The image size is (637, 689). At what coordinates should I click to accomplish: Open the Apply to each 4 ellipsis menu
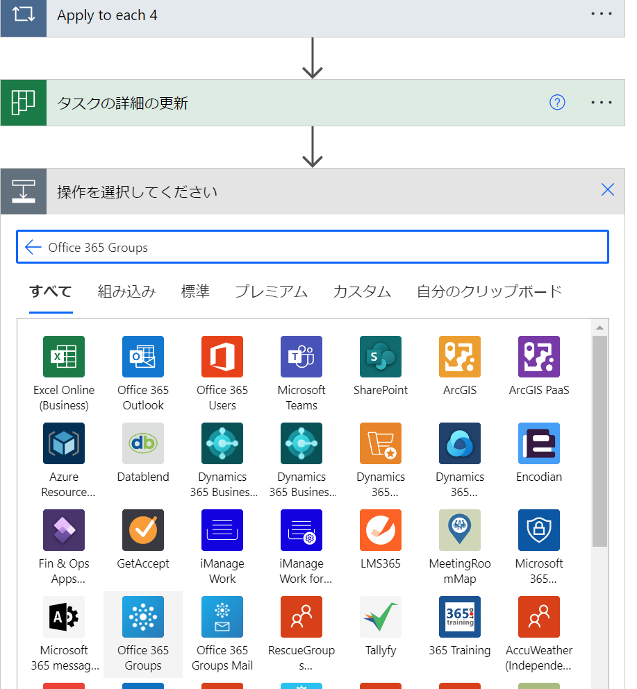pos(601,14)
